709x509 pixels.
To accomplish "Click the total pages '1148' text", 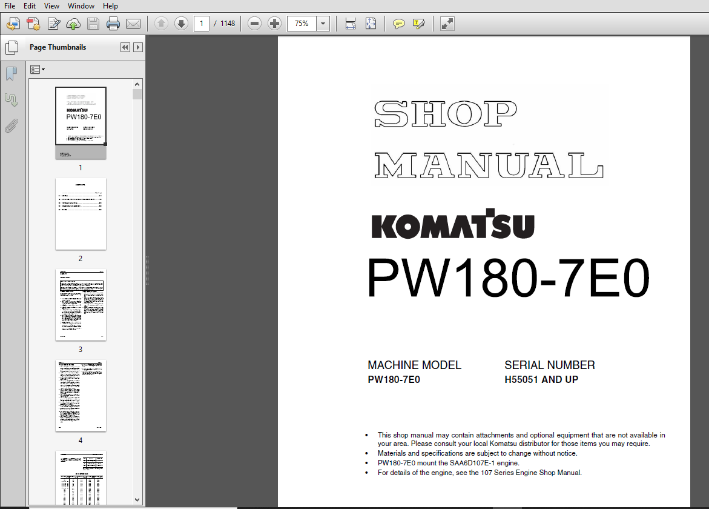I will point(228,24).
